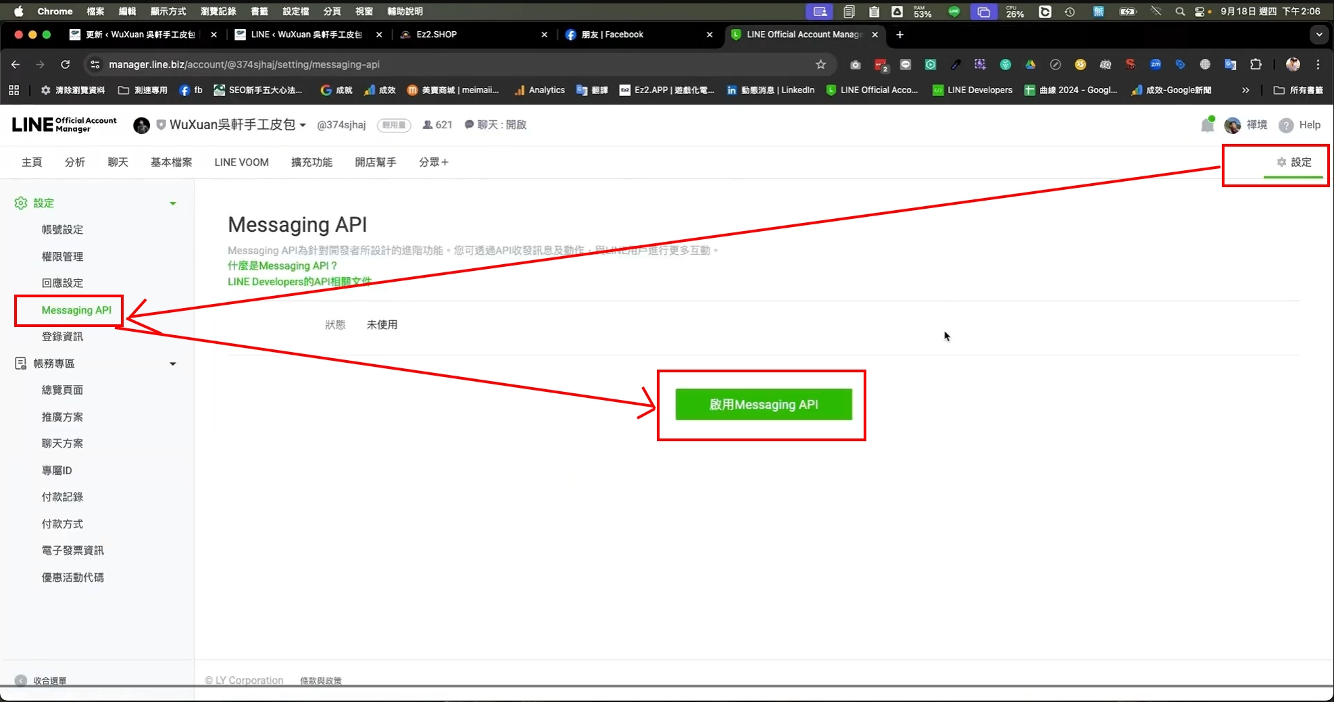Go to the 聊天 tab
The height and width of the screenshot is (702, 1334).
[118, 162]
